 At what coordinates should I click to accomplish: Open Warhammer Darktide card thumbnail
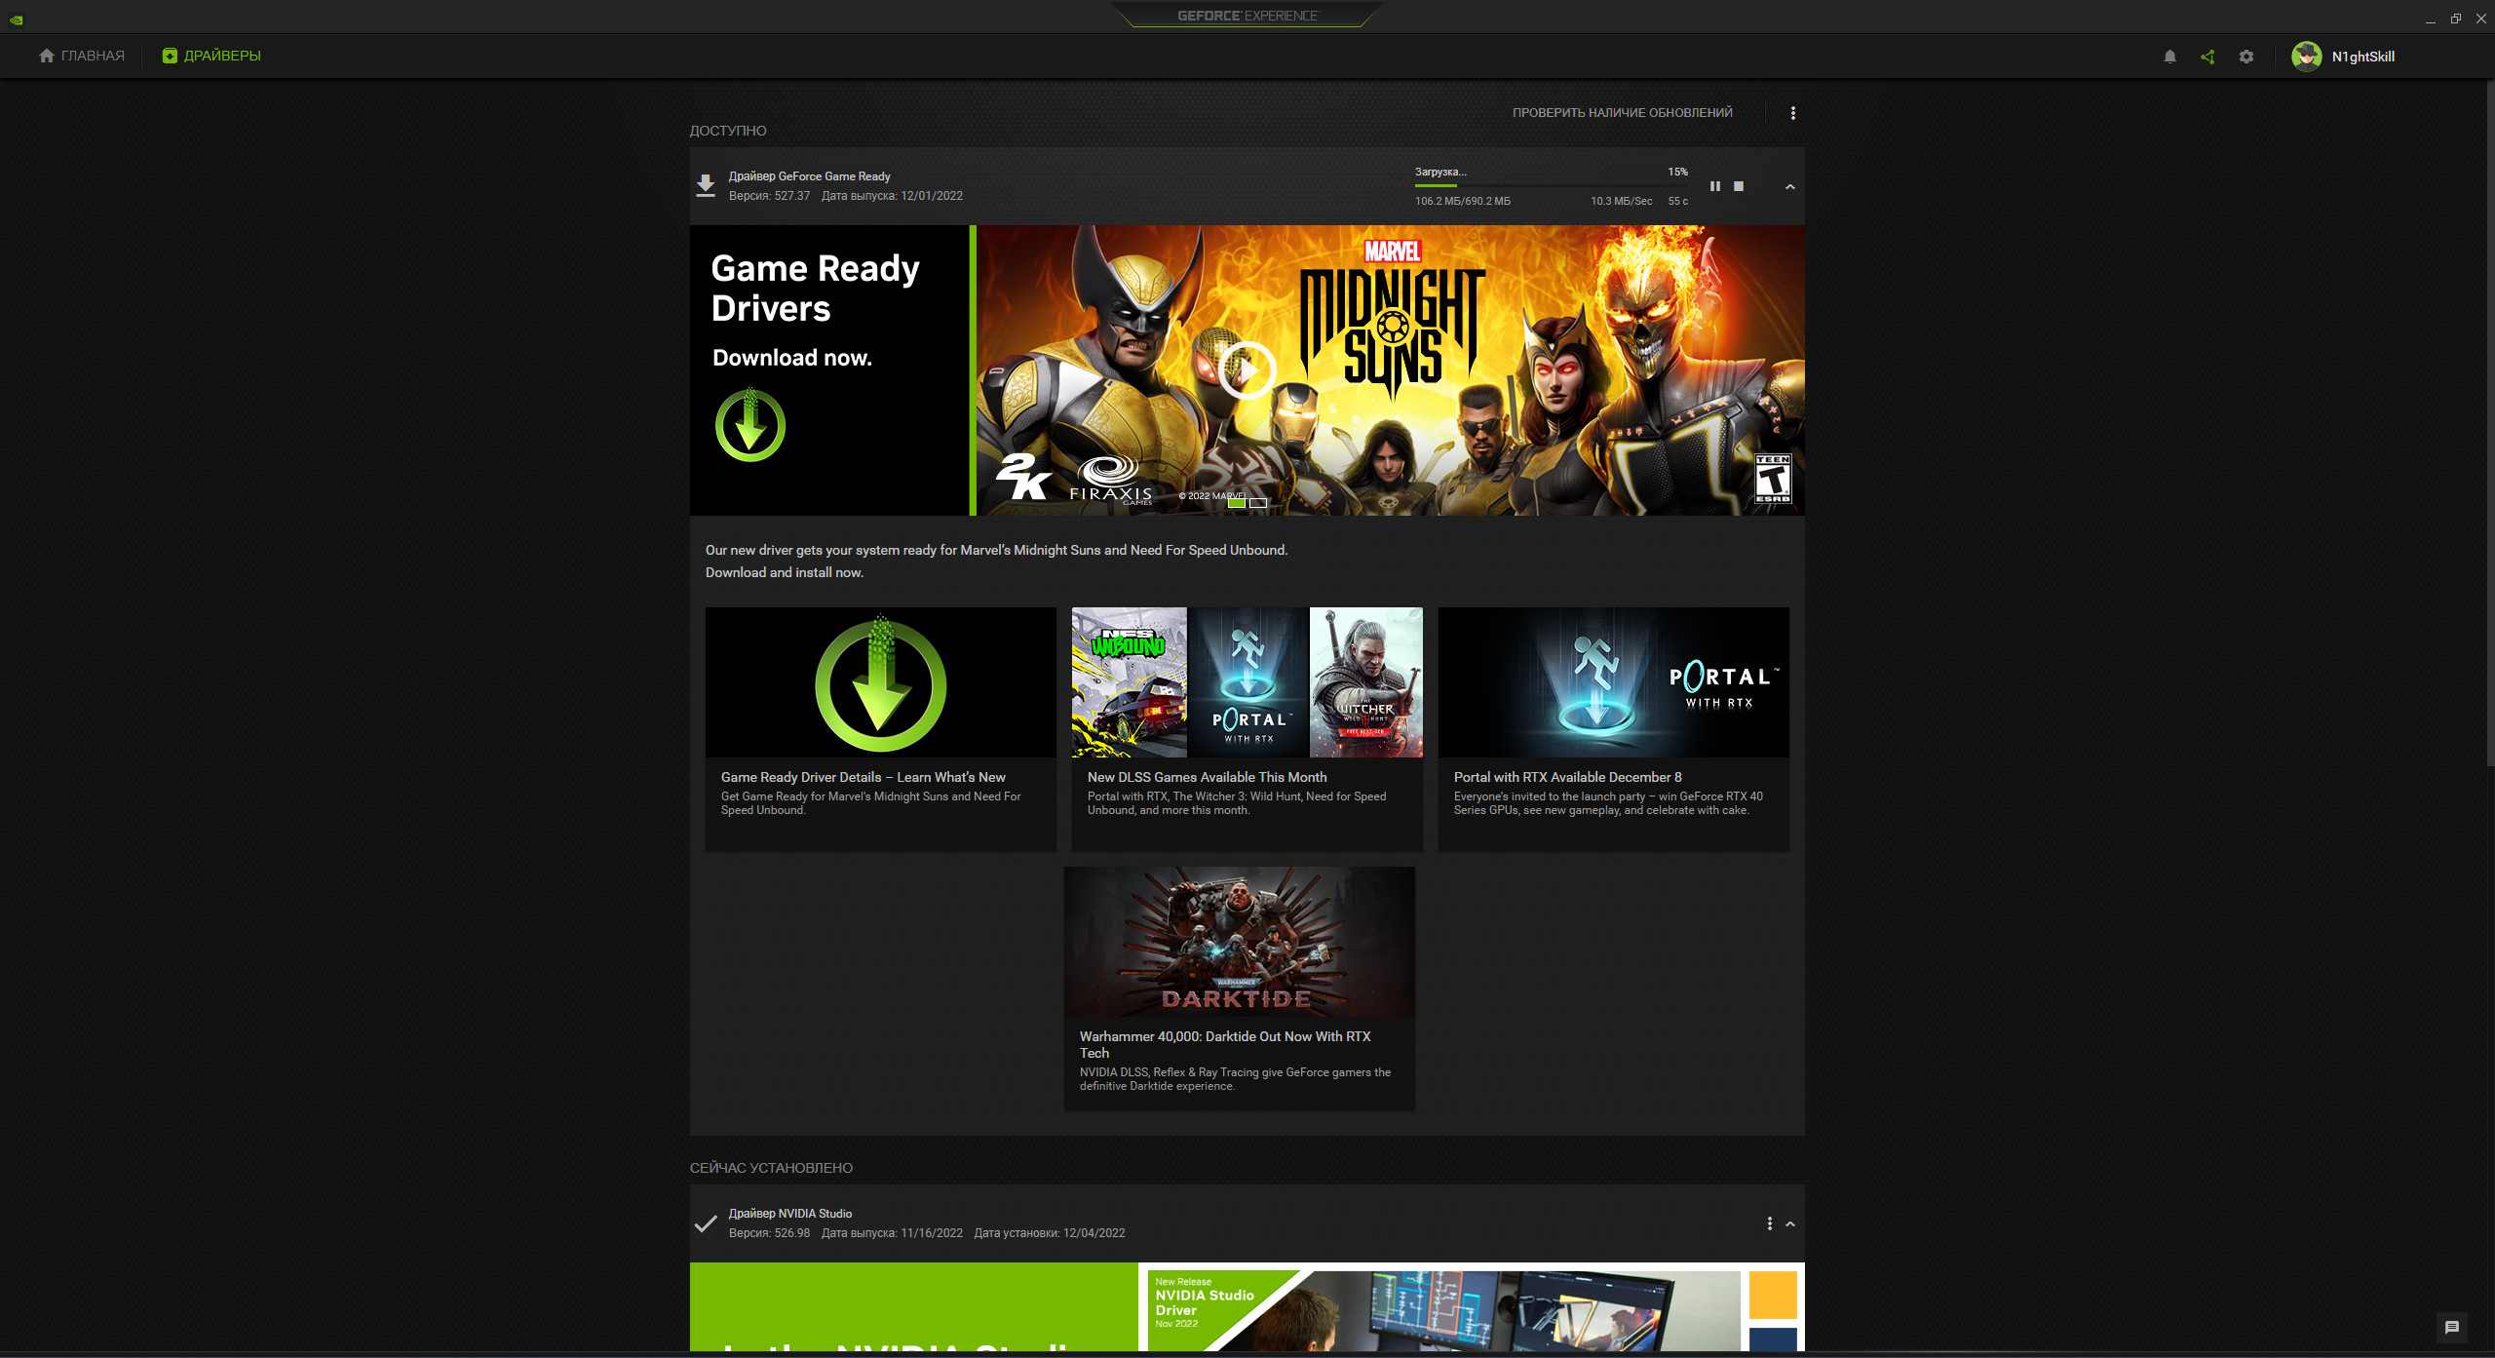(1240, 942)
